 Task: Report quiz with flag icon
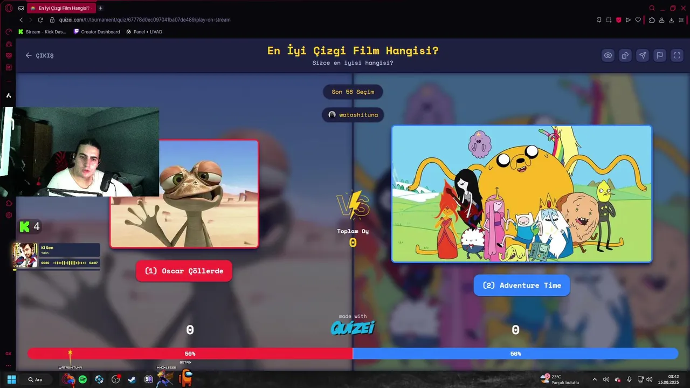[x=659, y=56]
